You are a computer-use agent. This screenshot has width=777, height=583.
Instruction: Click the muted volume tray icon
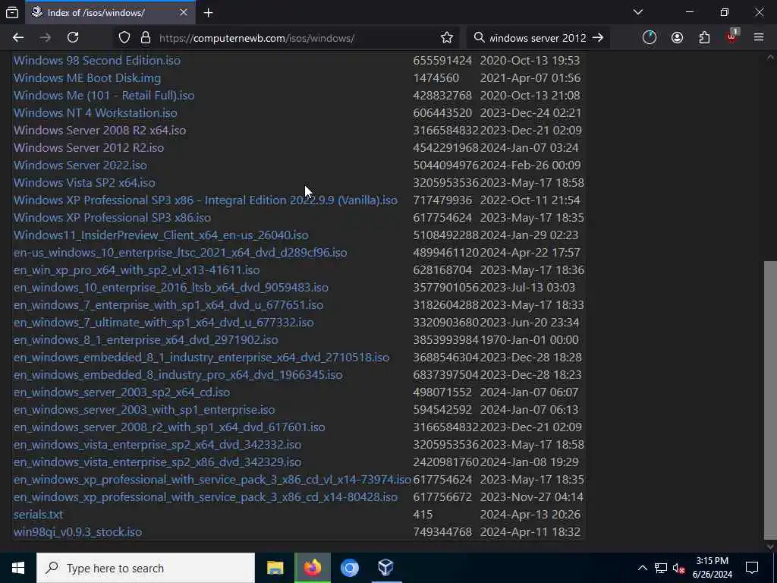pyautogui.click(x=678, y=568)
